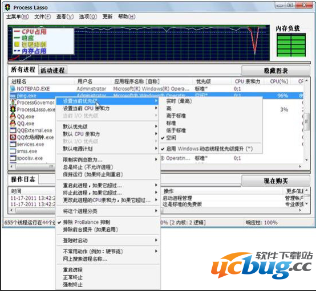The width and height of the screenshot is (316, 291).
Task: Click the smss.exe process icon
Action: tap(13, 151)
